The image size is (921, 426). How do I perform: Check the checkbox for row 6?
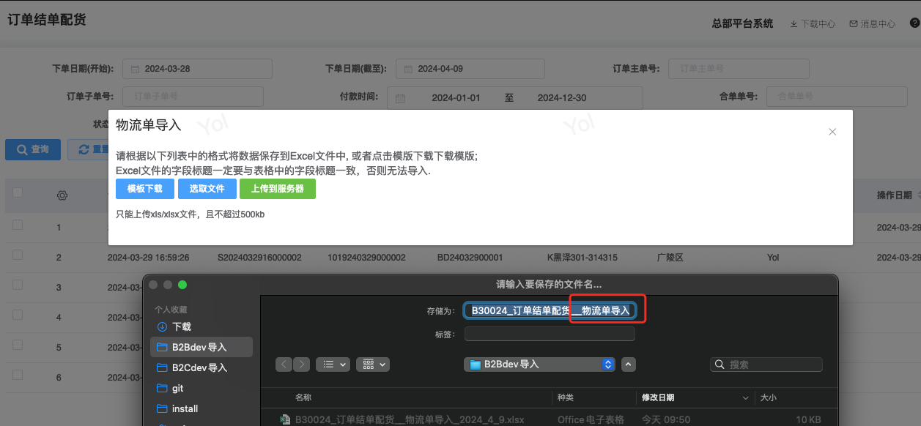[18, 375]
